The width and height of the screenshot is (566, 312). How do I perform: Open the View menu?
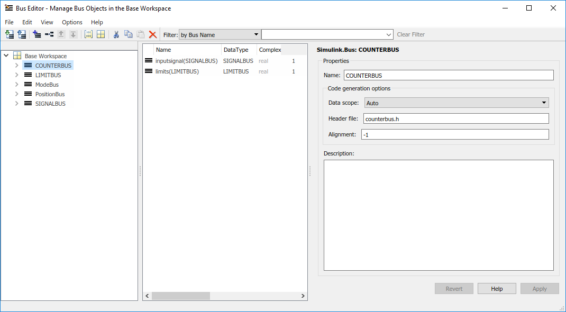(47, 22)
